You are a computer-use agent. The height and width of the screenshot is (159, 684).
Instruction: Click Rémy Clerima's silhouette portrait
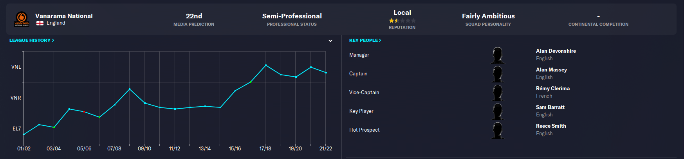click(x=498, y=93)
